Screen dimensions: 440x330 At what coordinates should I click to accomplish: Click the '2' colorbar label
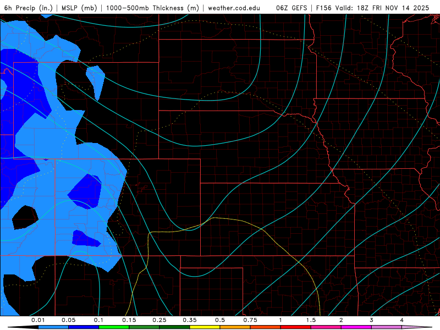341,320
